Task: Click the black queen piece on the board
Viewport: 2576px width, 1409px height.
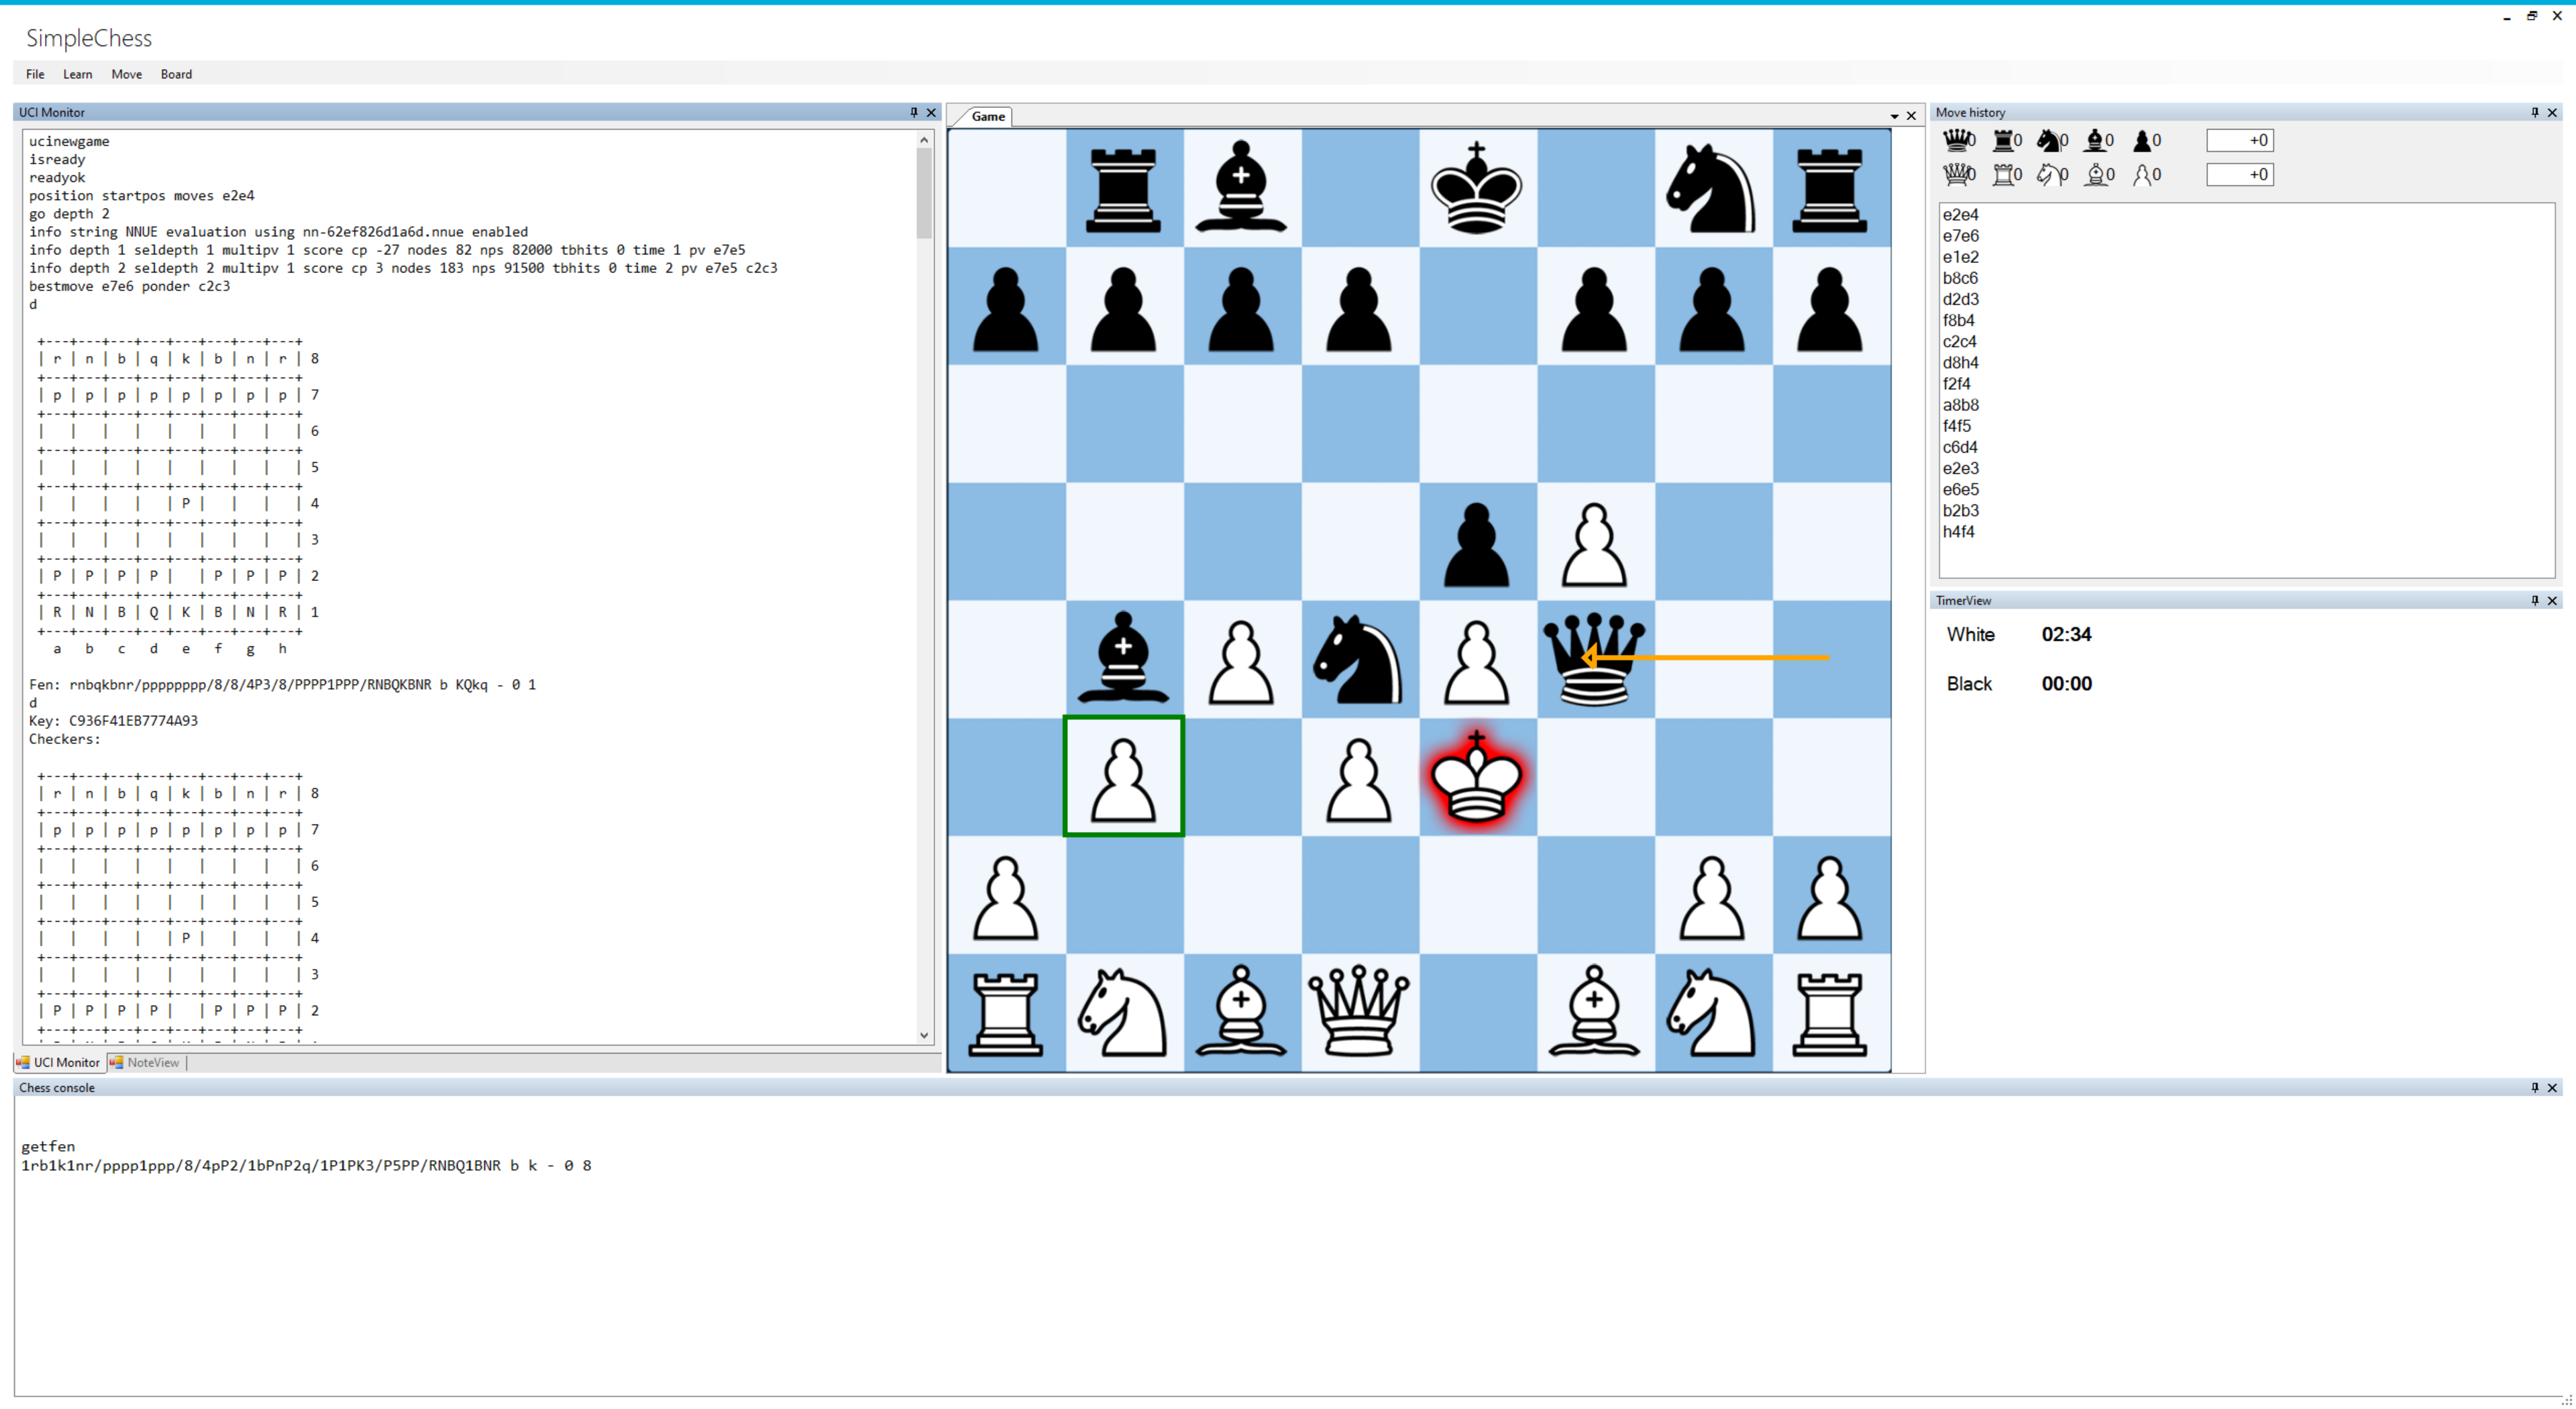Action: (1594, 658)
